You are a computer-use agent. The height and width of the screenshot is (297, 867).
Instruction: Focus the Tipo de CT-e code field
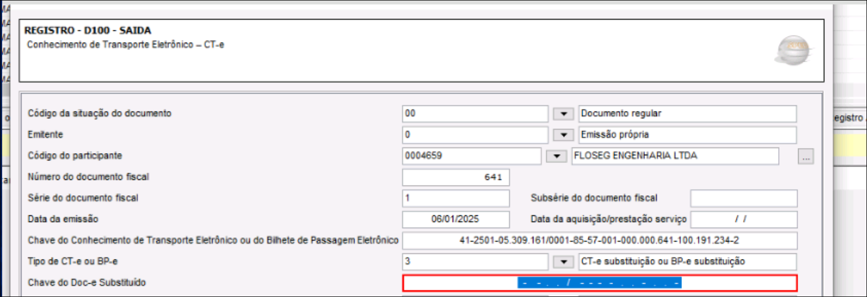[x=474, y=262]
